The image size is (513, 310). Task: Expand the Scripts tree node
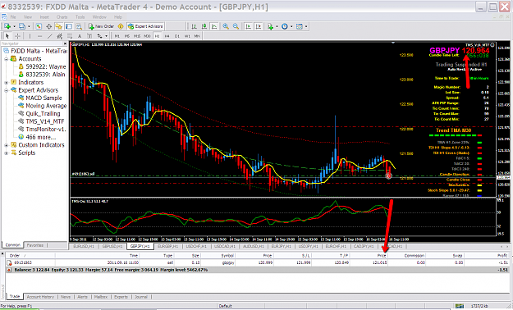(7, 153)
